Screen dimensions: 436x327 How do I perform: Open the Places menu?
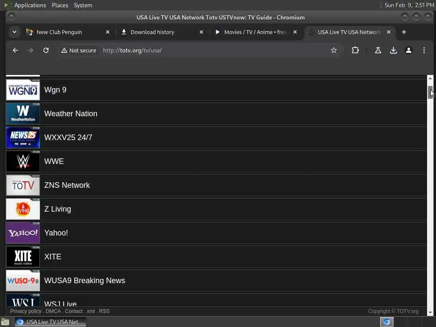point(60,5)
